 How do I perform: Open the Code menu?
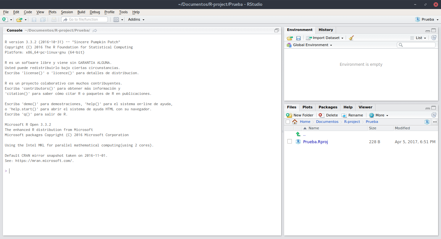coord(28,12)
